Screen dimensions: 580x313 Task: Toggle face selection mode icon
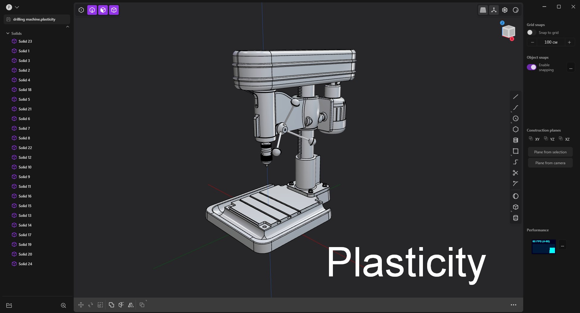103,10
